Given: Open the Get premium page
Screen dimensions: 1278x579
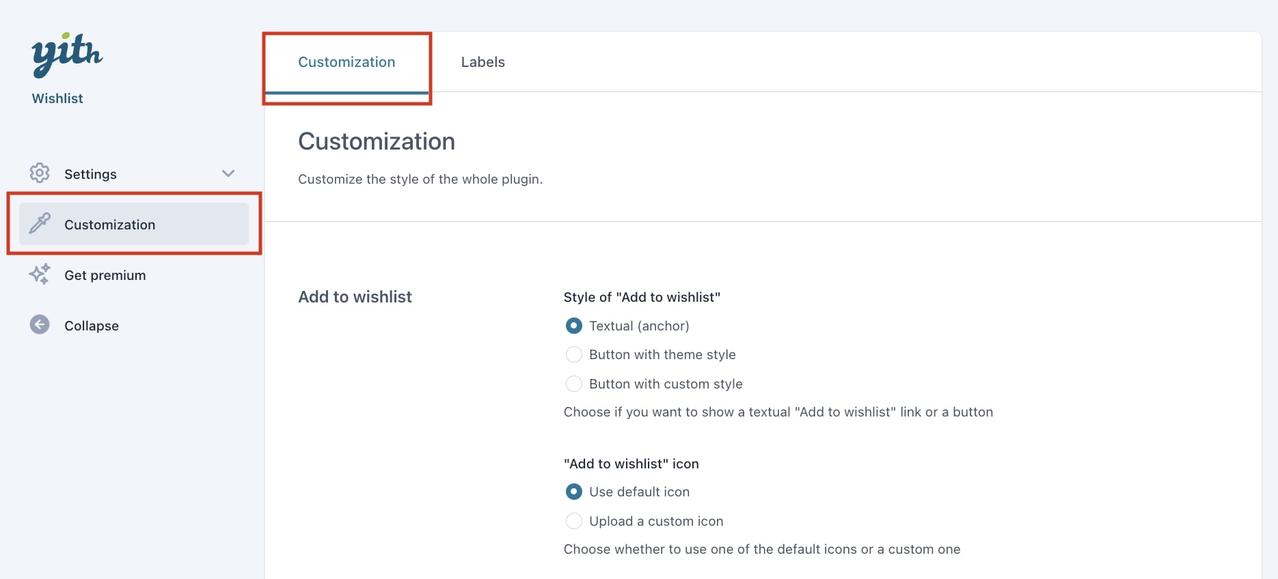Looking at the screenshot, I should (105, 275).
